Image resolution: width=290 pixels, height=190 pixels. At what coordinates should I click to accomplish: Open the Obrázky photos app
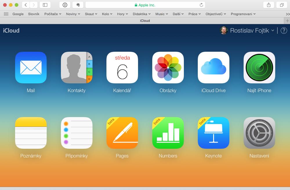coord(168,67)
